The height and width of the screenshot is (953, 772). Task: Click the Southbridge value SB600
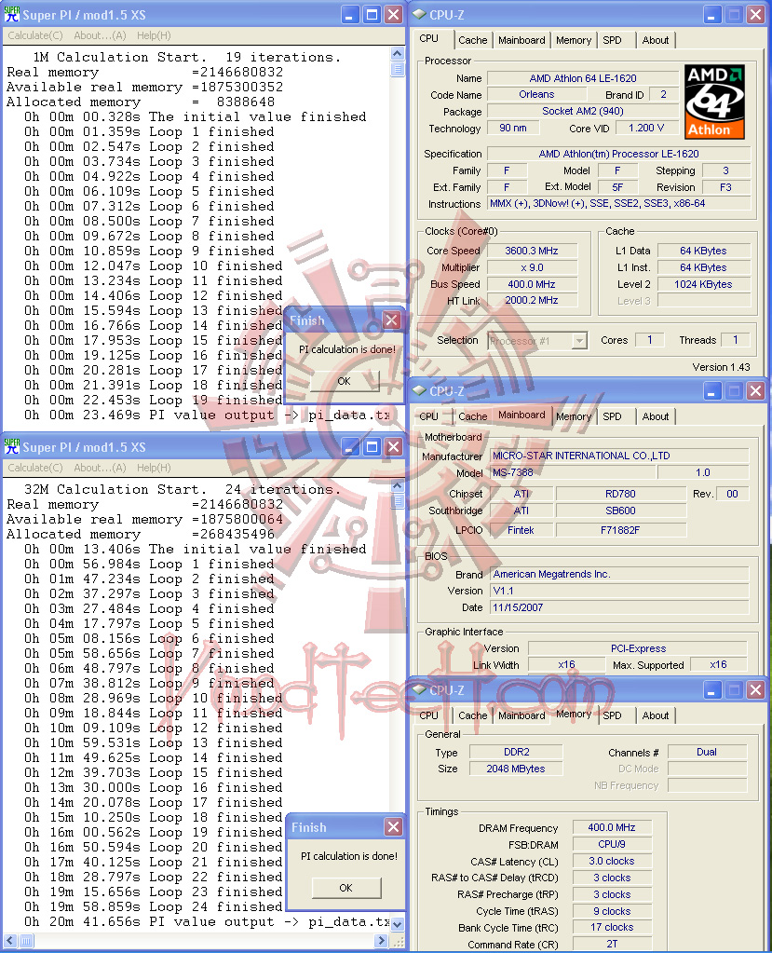(621, 511)
